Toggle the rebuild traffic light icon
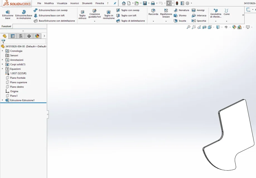Screen dimensions: 256x178 177,3
